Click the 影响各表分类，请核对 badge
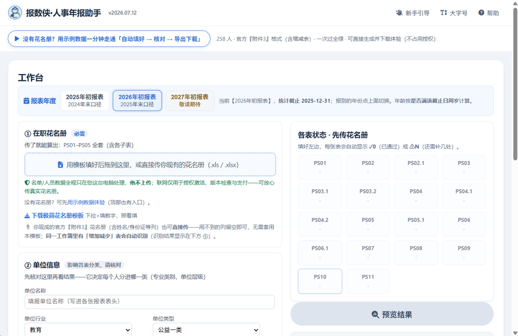Image resolution: width=518 pixels, height=336 pixels. 94,265
